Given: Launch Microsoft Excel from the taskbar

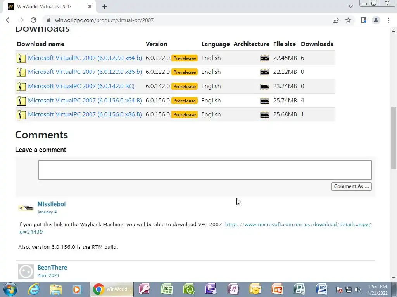Looking at the screenshot, I should click(167, 289).
